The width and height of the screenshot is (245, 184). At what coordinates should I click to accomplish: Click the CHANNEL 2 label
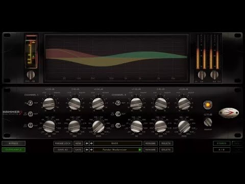pos(119,95)
